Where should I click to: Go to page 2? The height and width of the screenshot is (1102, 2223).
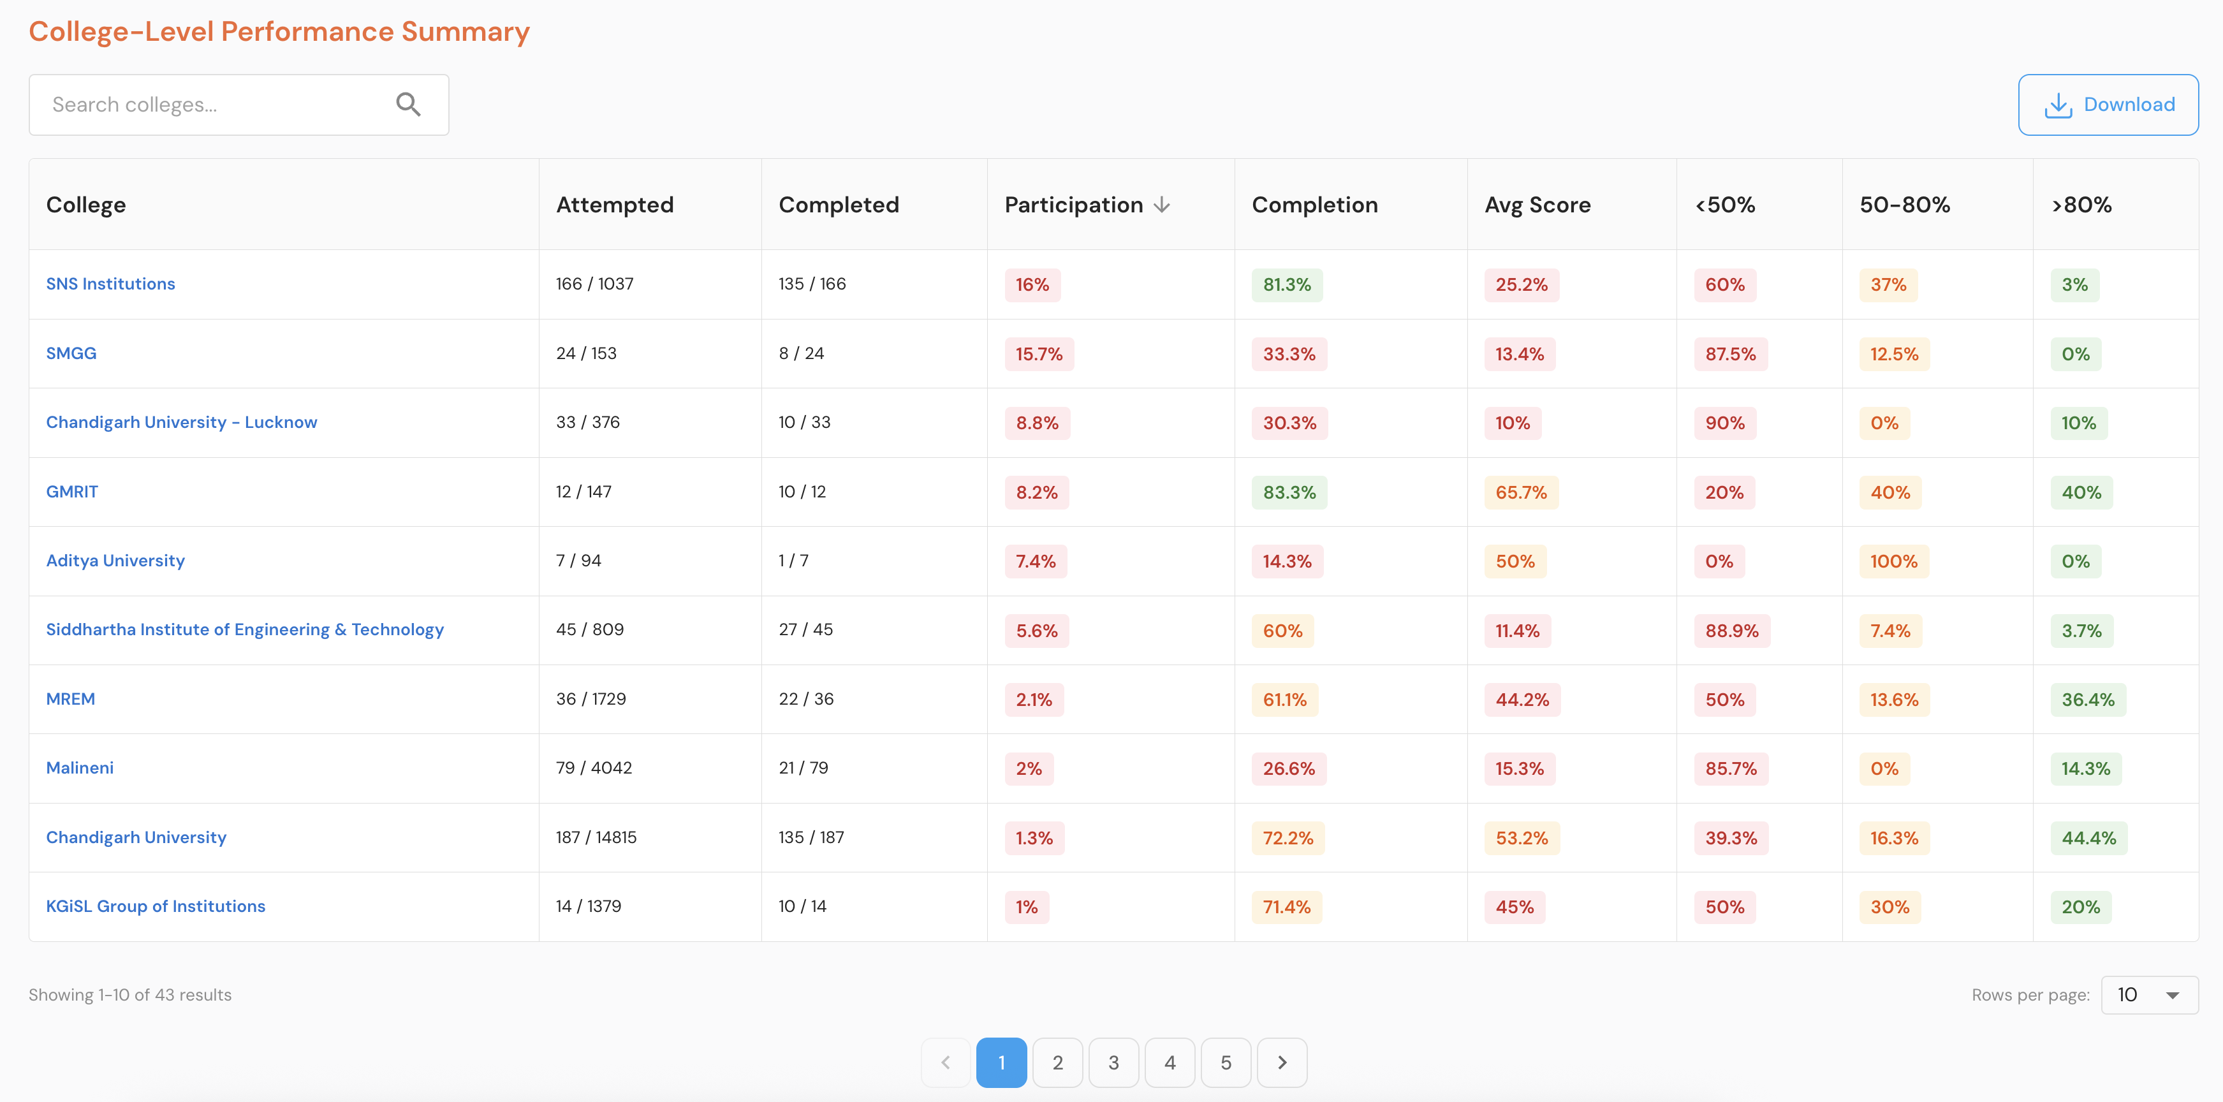point(1057,1062)
